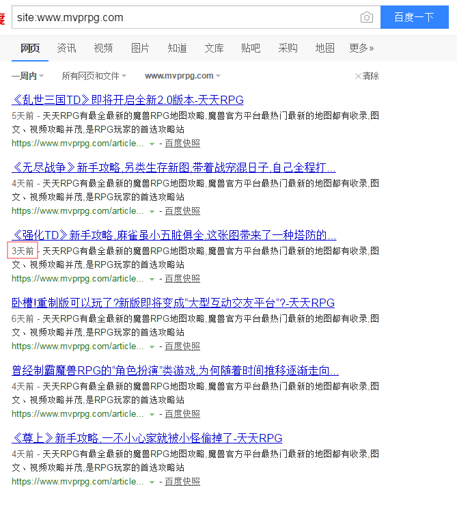
Task: Expand green arrow beside 曾经制霸魔兽RPG result URL
Action: click(x=152, y=415)
